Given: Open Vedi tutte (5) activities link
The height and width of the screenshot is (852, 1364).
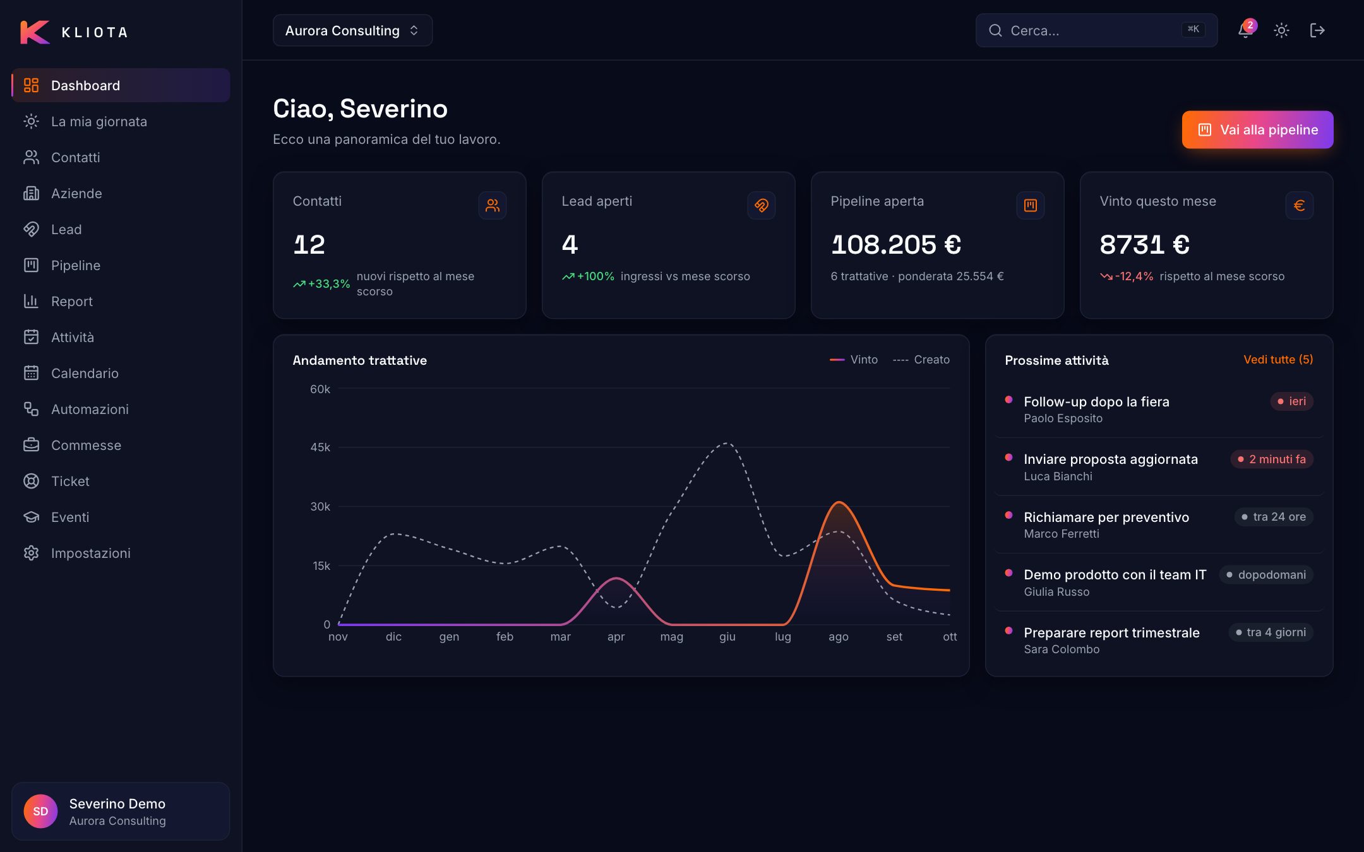Looking at the screenshot, I should click(x=1278, y=360).
